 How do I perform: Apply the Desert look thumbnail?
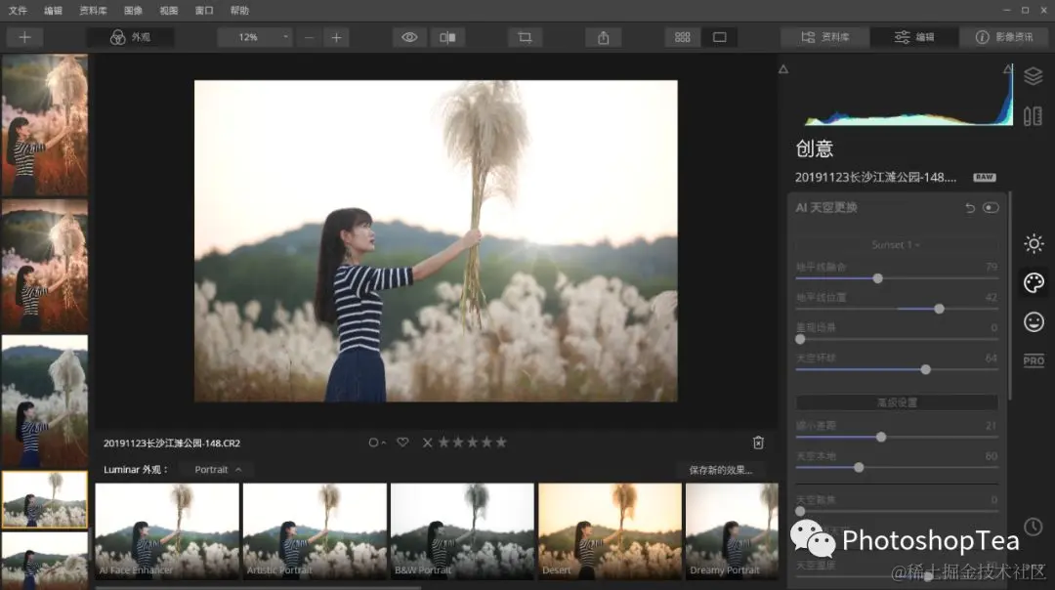click(x=610, y=530)
